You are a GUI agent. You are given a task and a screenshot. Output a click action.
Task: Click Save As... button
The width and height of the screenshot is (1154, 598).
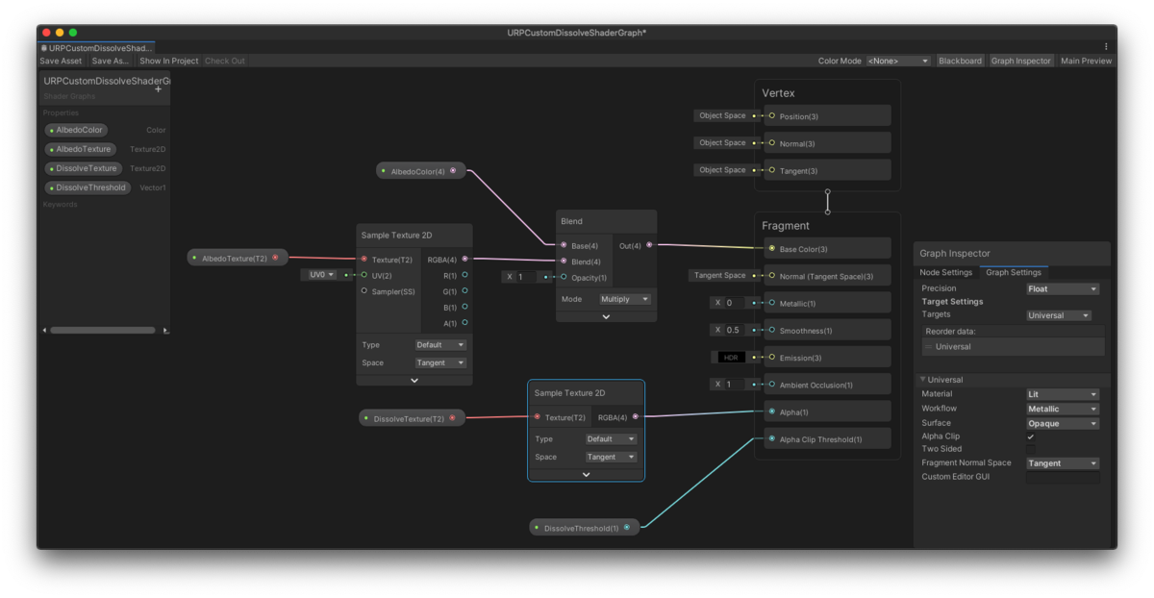(x=111, y=61)
